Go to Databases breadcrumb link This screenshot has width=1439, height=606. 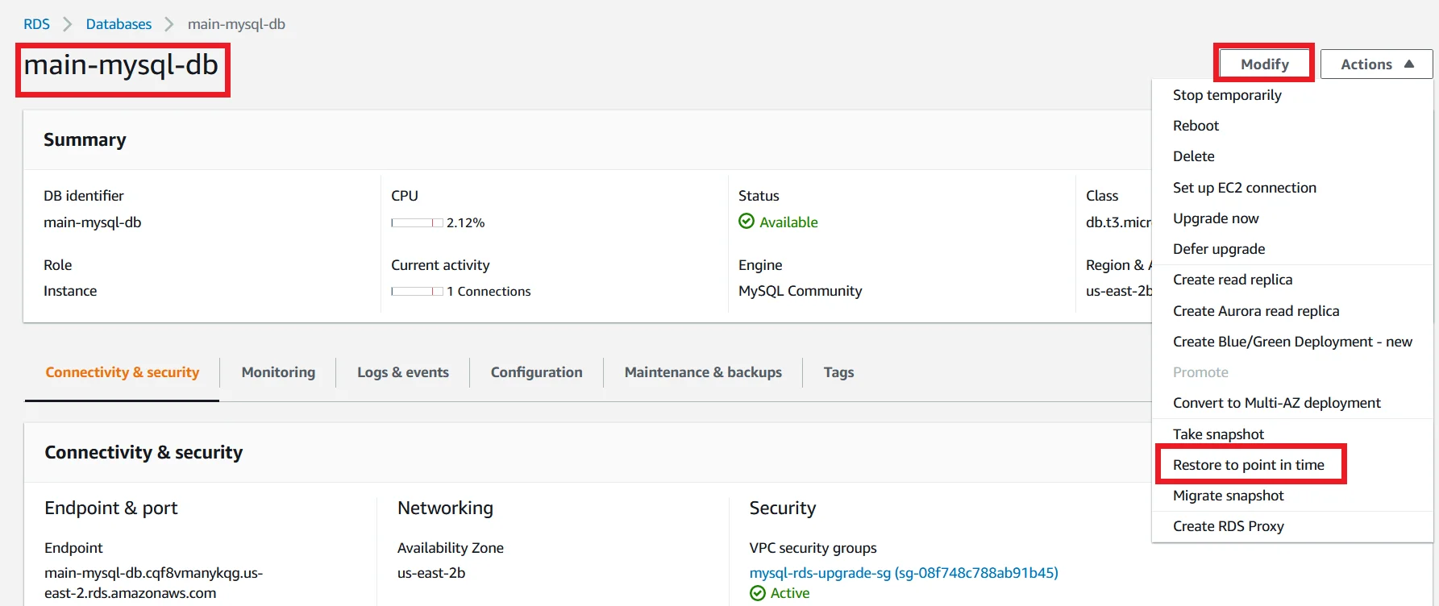(119, 24)
